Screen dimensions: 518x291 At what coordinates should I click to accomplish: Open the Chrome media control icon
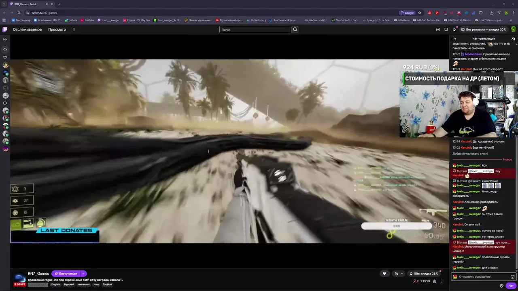point(499,13)
